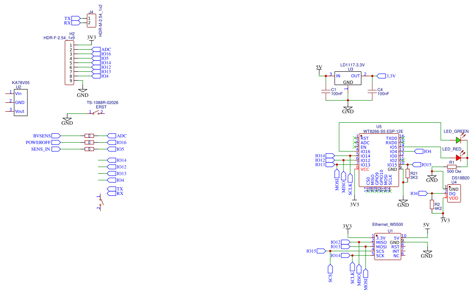This screenshot has height=295, width=474.
Task: Select the KA78V05 regulator U2
Action: (x=20, y=102)
